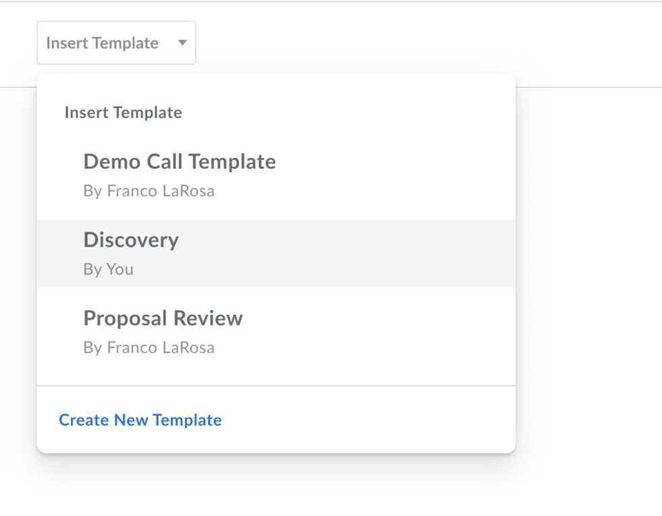
Task: Click the small caret triangle on the dropdown button
Action: pos(182,43)
